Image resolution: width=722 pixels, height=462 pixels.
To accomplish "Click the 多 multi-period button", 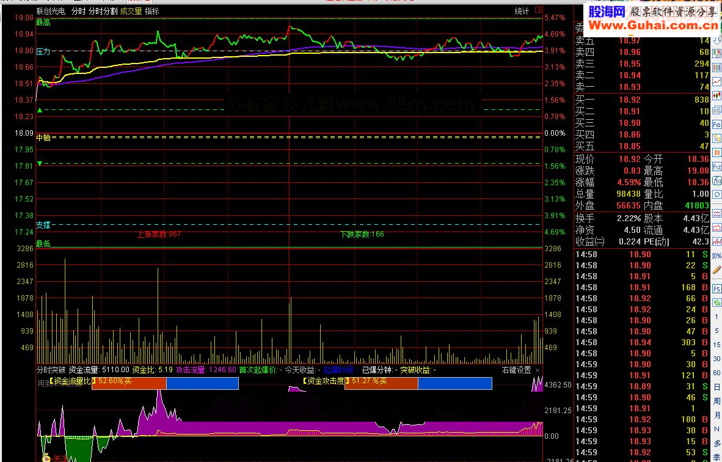I will pyautogui.click(x=717, y=444).
